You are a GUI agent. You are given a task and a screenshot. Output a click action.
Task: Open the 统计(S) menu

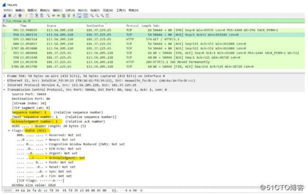point(83,10)
